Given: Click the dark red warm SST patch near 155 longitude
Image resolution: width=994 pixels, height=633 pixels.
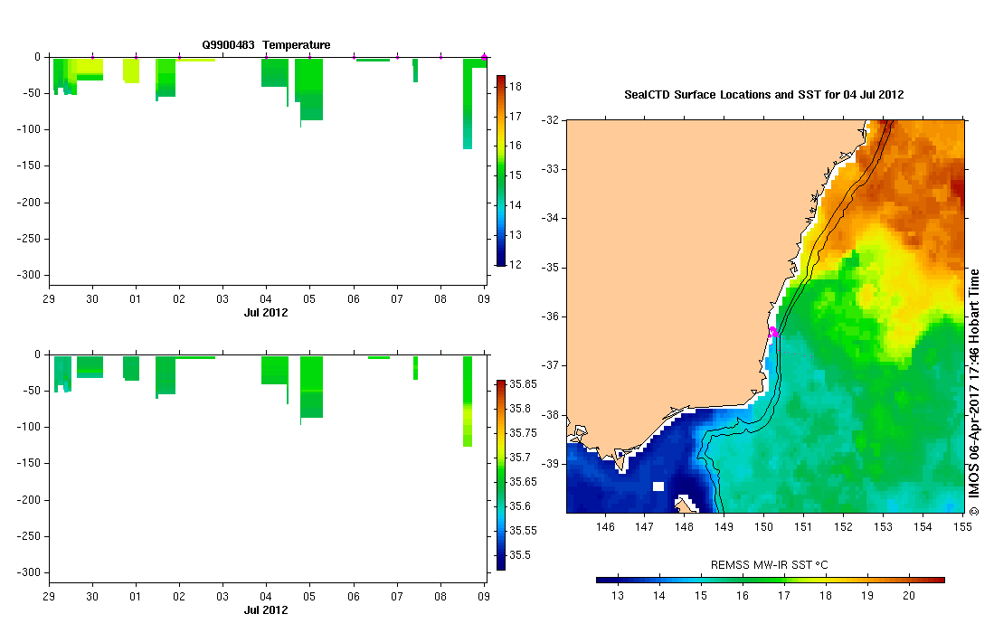Looking at the screenshot, I should pos(957,188).
